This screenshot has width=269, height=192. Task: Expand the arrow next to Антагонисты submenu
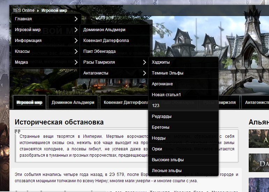[x=144, y=73]
